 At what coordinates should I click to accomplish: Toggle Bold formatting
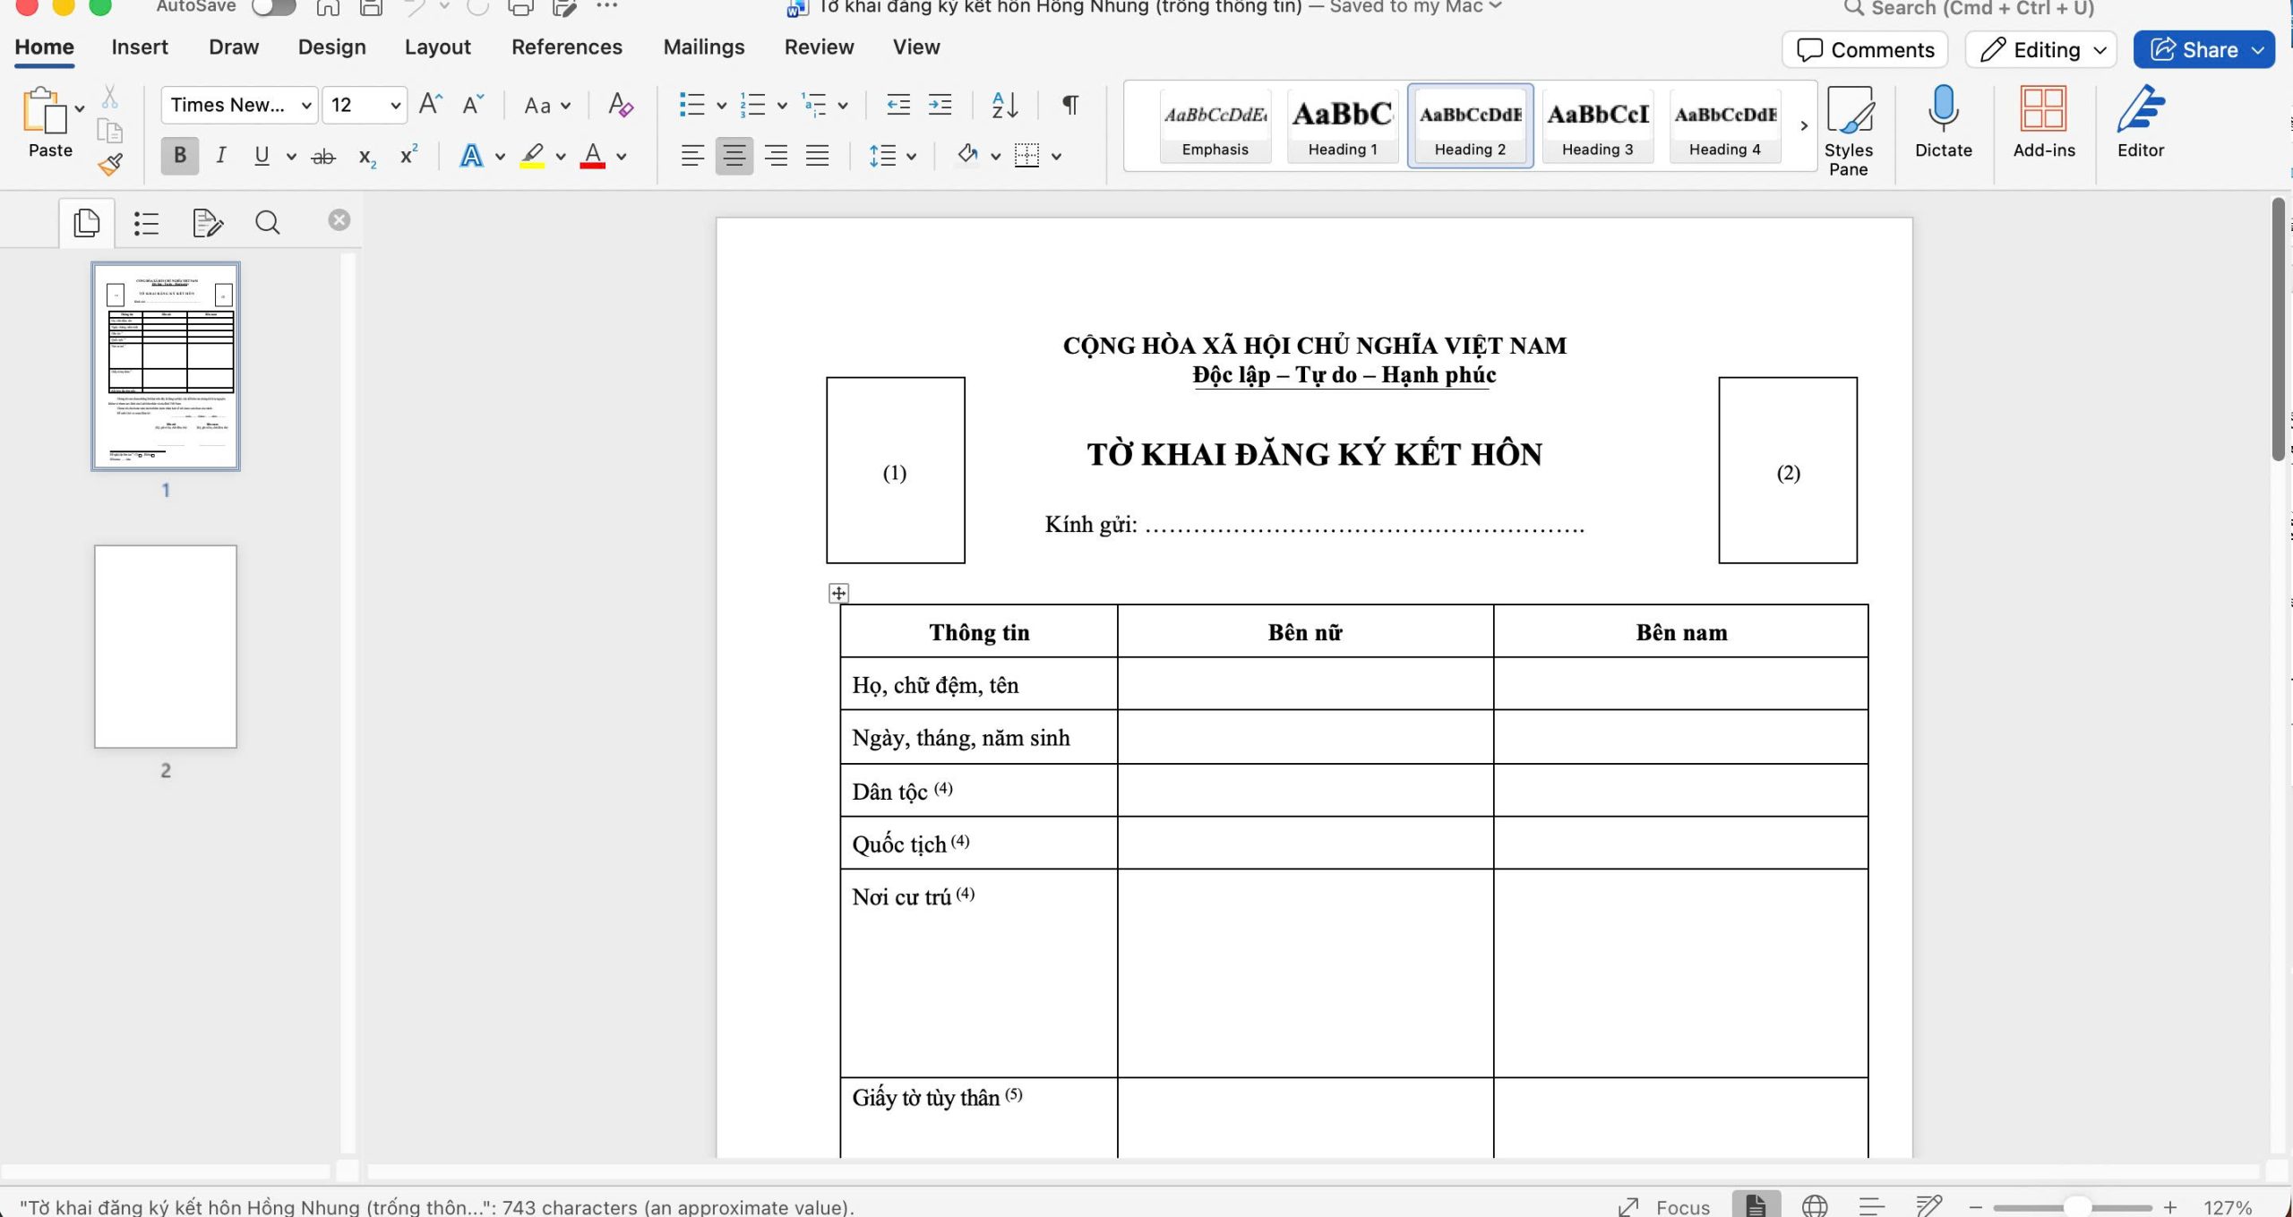click(x=180, y=156)
